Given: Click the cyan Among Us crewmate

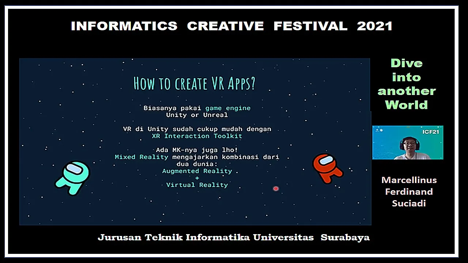Looking at the screenshot, I should pyautogui.click(x=72, y=177).
